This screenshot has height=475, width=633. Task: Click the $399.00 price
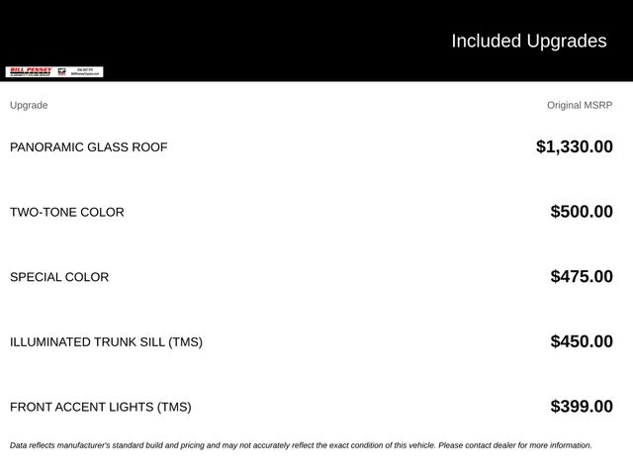(582, 407)
